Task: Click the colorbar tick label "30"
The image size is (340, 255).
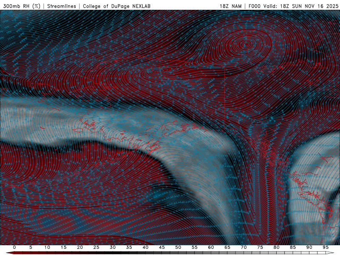Action: tap(113, 247)
